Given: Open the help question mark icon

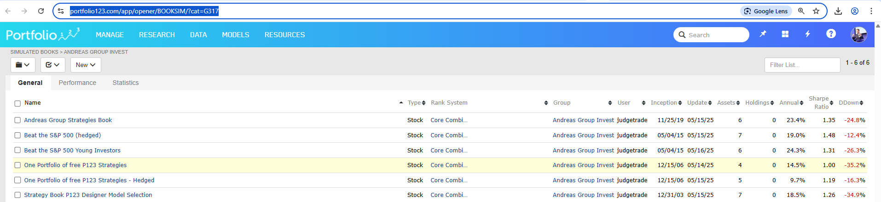Looking at the screenshot, I should pos(831,34).
